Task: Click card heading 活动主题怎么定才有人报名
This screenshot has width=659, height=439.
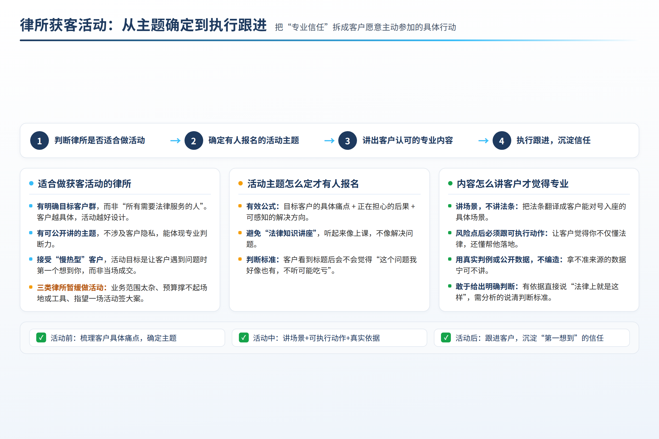Action: [x=303, y=184]
